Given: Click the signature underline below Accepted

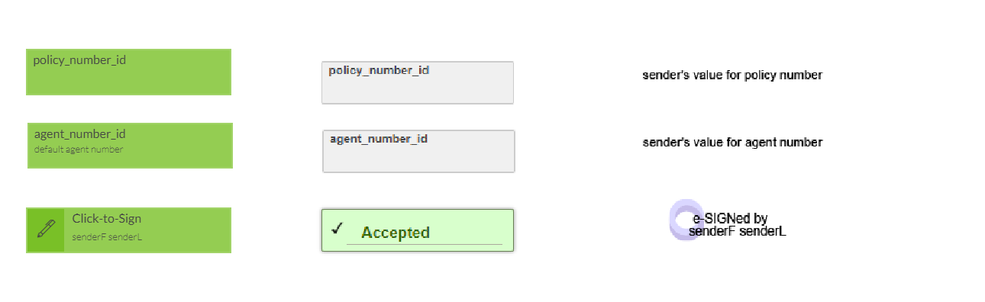Looking at the screenshot, I should pyautogui.click(x=425, y=244).
